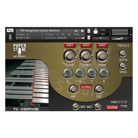Viewport: 138px width, 138px height.
Task: Click the Max voices value 32
Action: (x=69, y=34)
